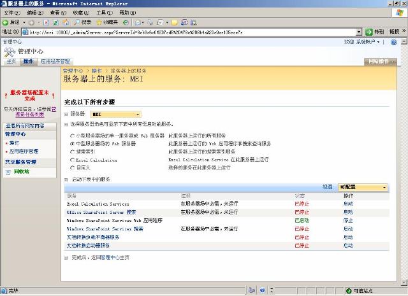This screenshot has height=296, width=408.
Task: Click the vertical scrollbar down arrow
Action: tap(404, 283)
